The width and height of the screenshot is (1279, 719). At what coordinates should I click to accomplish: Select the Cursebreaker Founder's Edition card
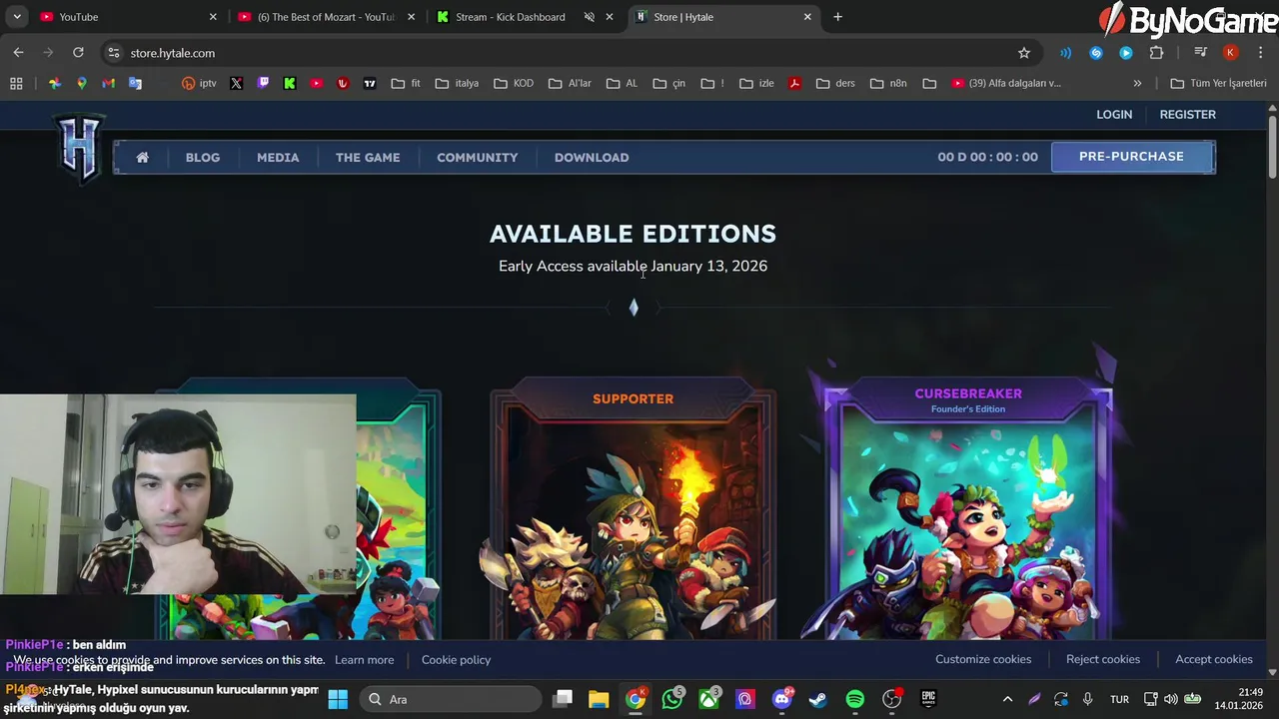coord(968,509)
